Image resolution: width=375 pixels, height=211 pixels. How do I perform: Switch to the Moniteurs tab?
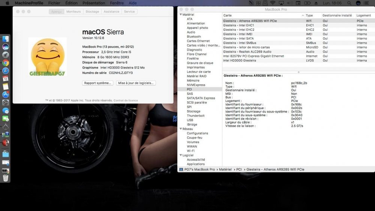click(73, 12)
